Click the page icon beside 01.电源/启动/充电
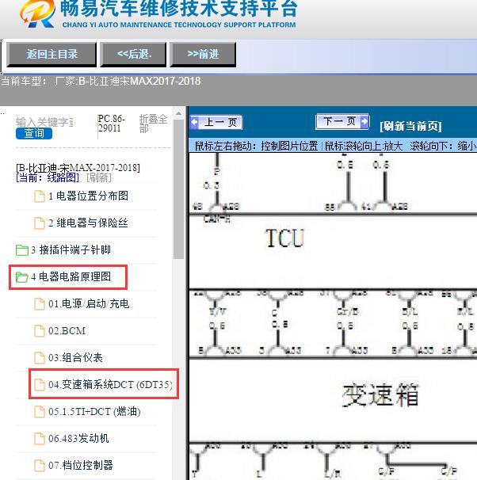The width and height of the screenshot is (477, 480). [39, 304]
